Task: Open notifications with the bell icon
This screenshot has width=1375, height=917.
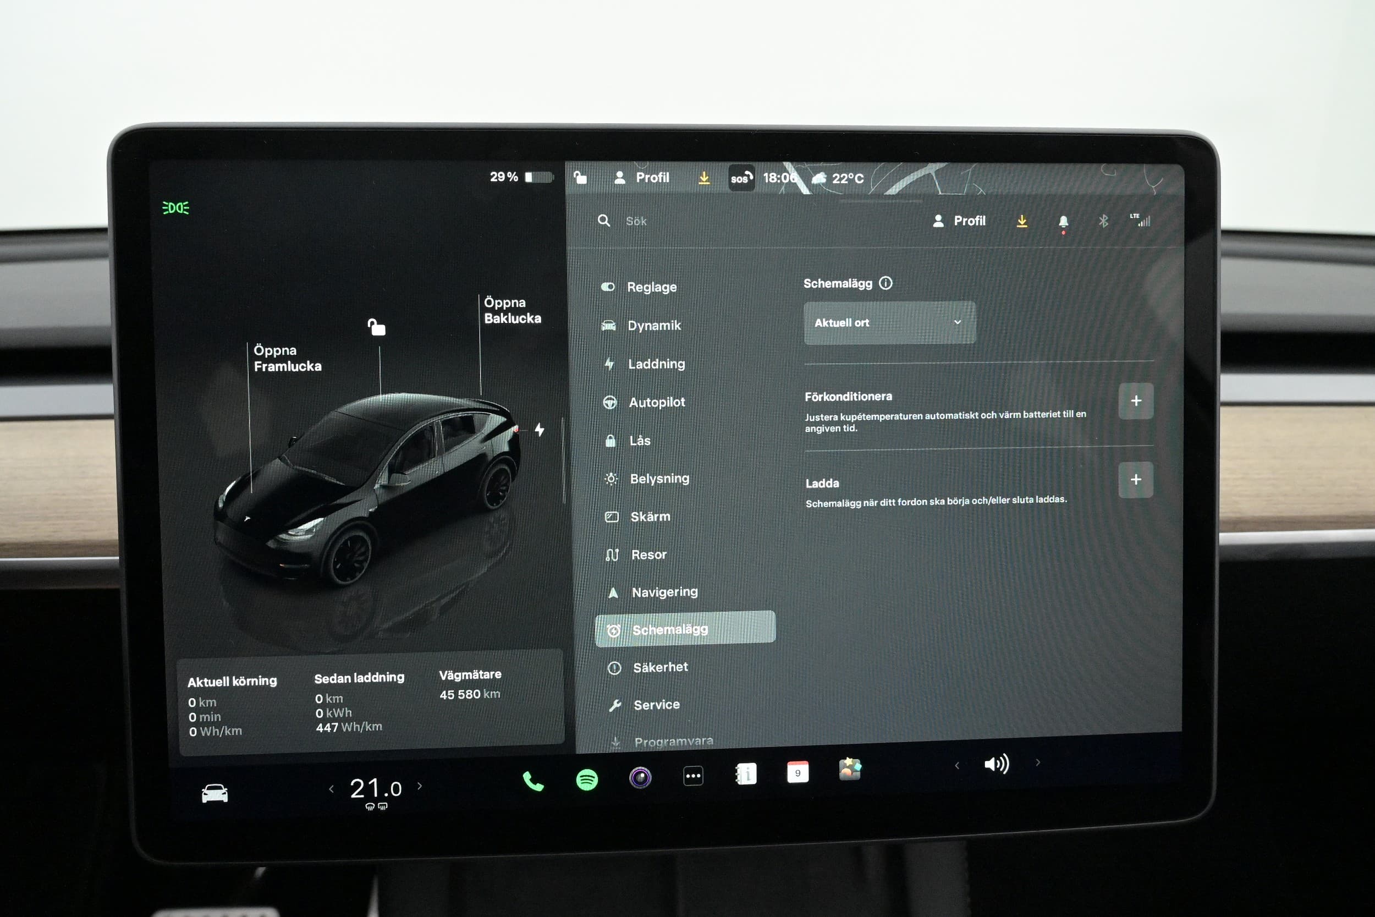Action: pyautogui.click(x=1063, y=222)
